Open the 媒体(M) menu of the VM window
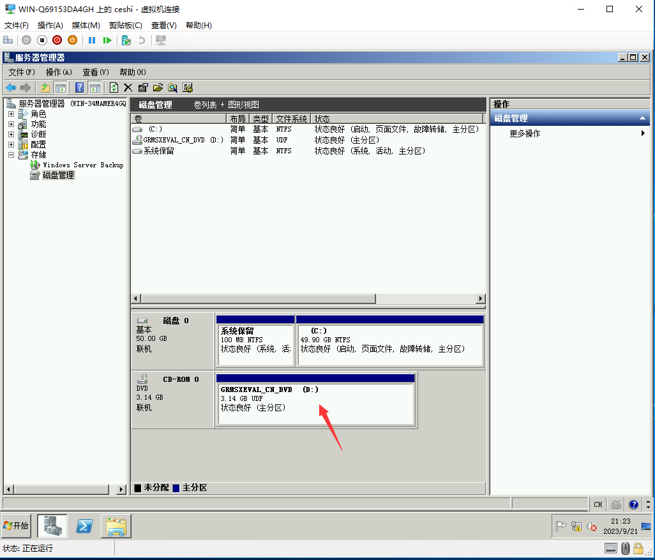The width and height of the screenshot is (655, 560). tap(86, 25)
